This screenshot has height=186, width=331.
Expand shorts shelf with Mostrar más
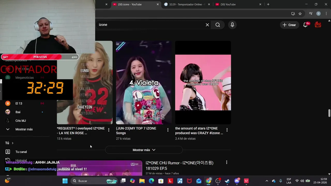pyautogui.click(x=144, y=150)
